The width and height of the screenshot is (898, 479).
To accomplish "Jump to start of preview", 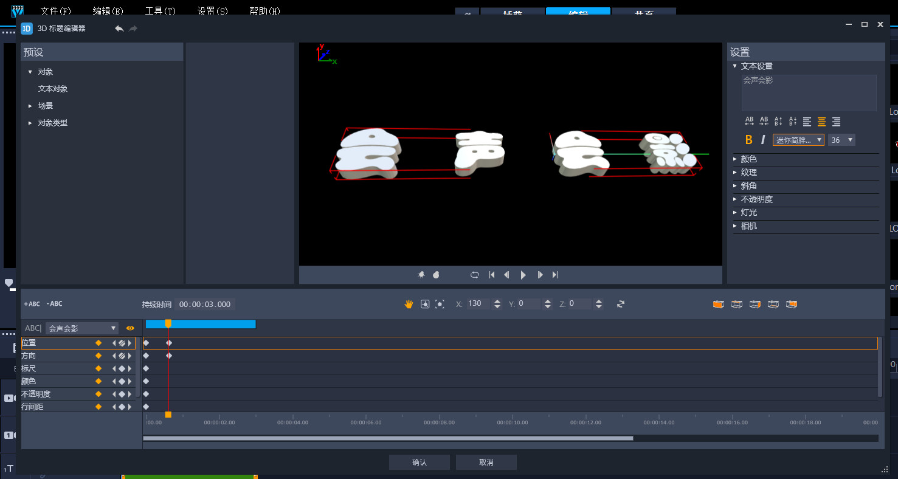I will pyautogui.click(x=492, y=275).
